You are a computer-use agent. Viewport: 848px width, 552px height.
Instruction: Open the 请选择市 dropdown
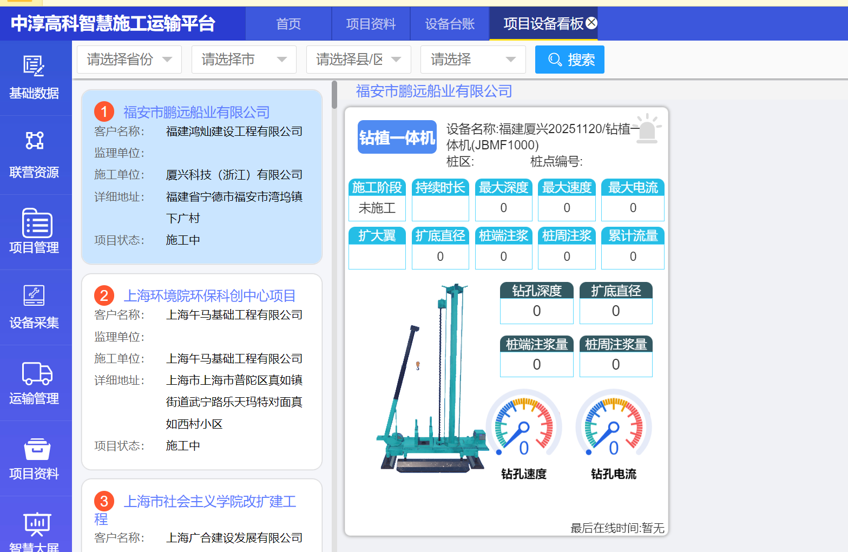pos(244,60)
